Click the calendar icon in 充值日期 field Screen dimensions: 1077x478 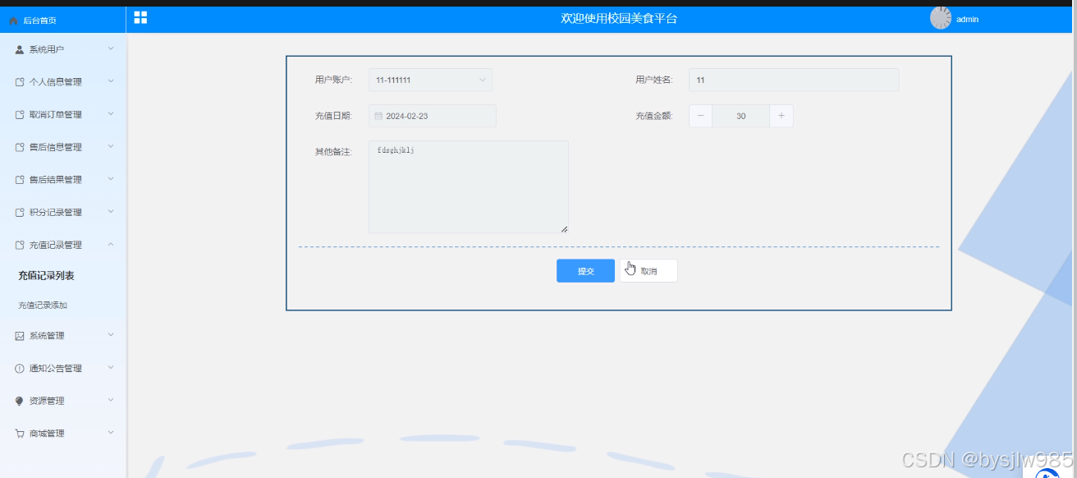coord(378,117)
